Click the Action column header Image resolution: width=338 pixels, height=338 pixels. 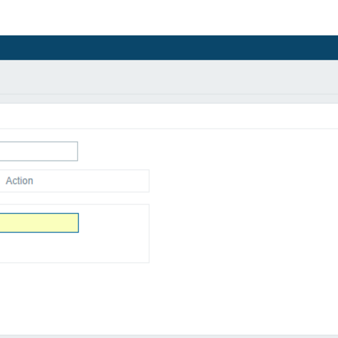pyautogui.click(x=20, y=181)
